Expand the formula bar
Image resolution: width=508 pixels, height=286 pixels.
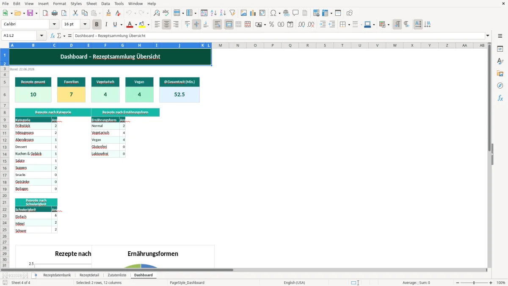point(488,36)
